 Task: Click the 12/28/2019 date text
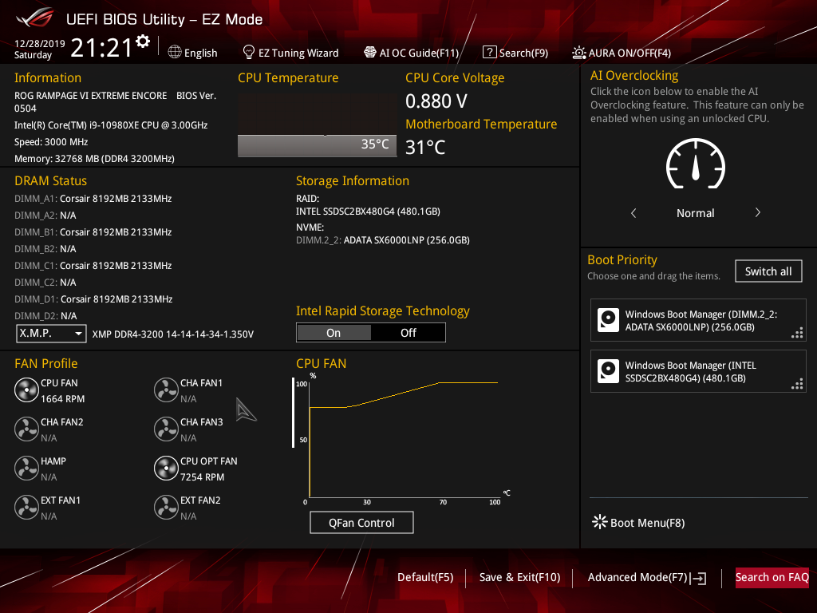(x=40, y=44)
